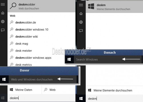Click Start button in Davor taskbar
This screenshot has width=143, height=102.
4,79
